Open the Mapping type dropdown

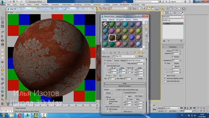(136, 61)
